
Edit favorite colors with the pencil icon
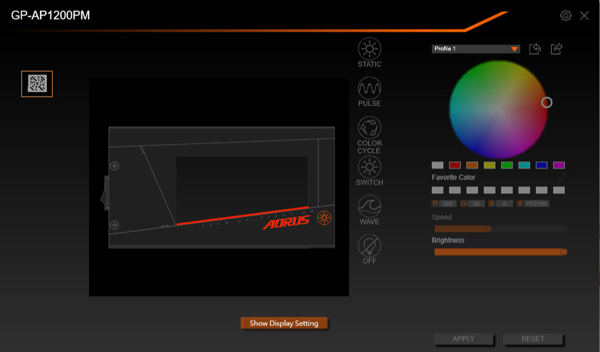pos(562,177)
